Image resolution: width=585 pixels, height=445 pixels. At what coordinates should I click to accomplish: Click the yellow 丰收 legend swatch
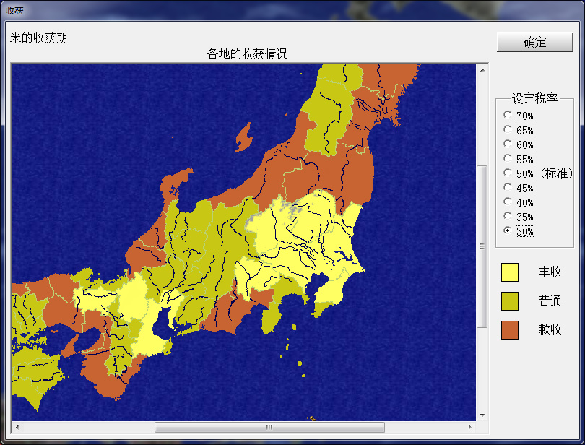(510, 272)
